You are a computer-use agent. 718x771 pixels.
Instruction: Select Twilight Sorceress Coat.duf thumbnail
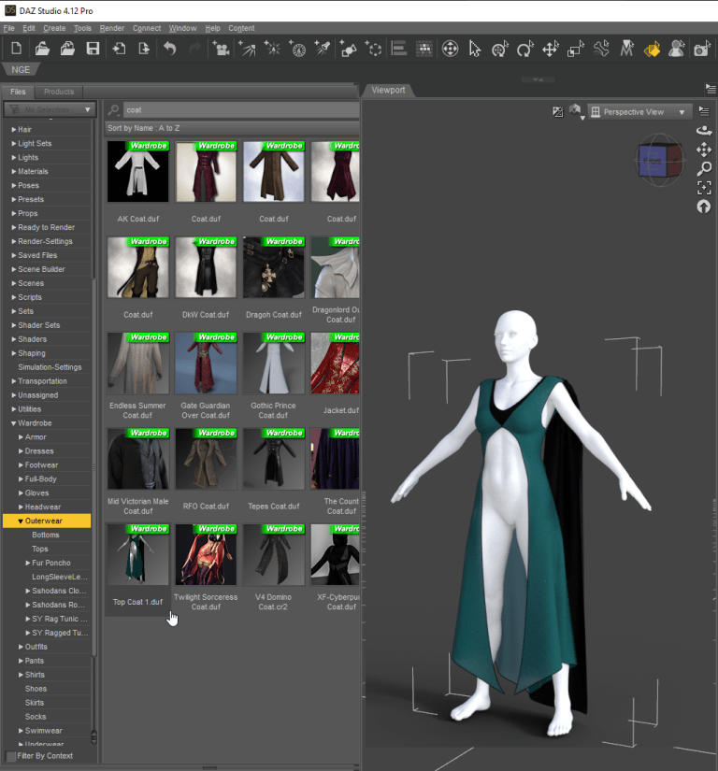(206, 554)
